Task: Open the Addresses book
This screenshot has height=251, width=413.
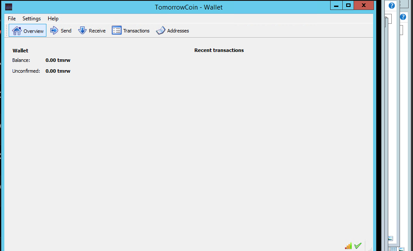Action: point(173,30)
